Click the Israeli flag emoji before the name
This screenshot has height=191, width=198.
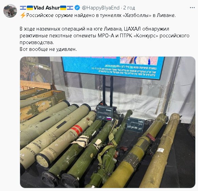tap(23, 8)
